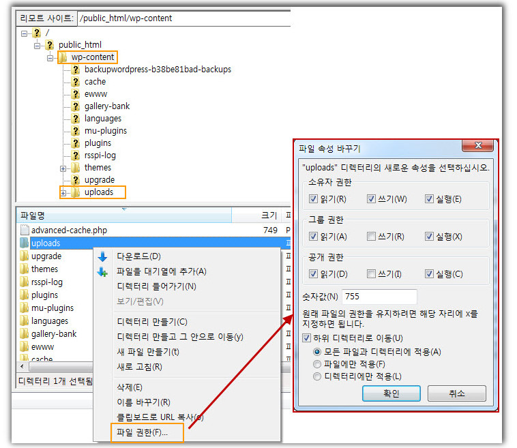The width and height of the screenshot is (517, 448).
Task: Click folder icon beside gallery-bank in file list
Action: [24, 333]
